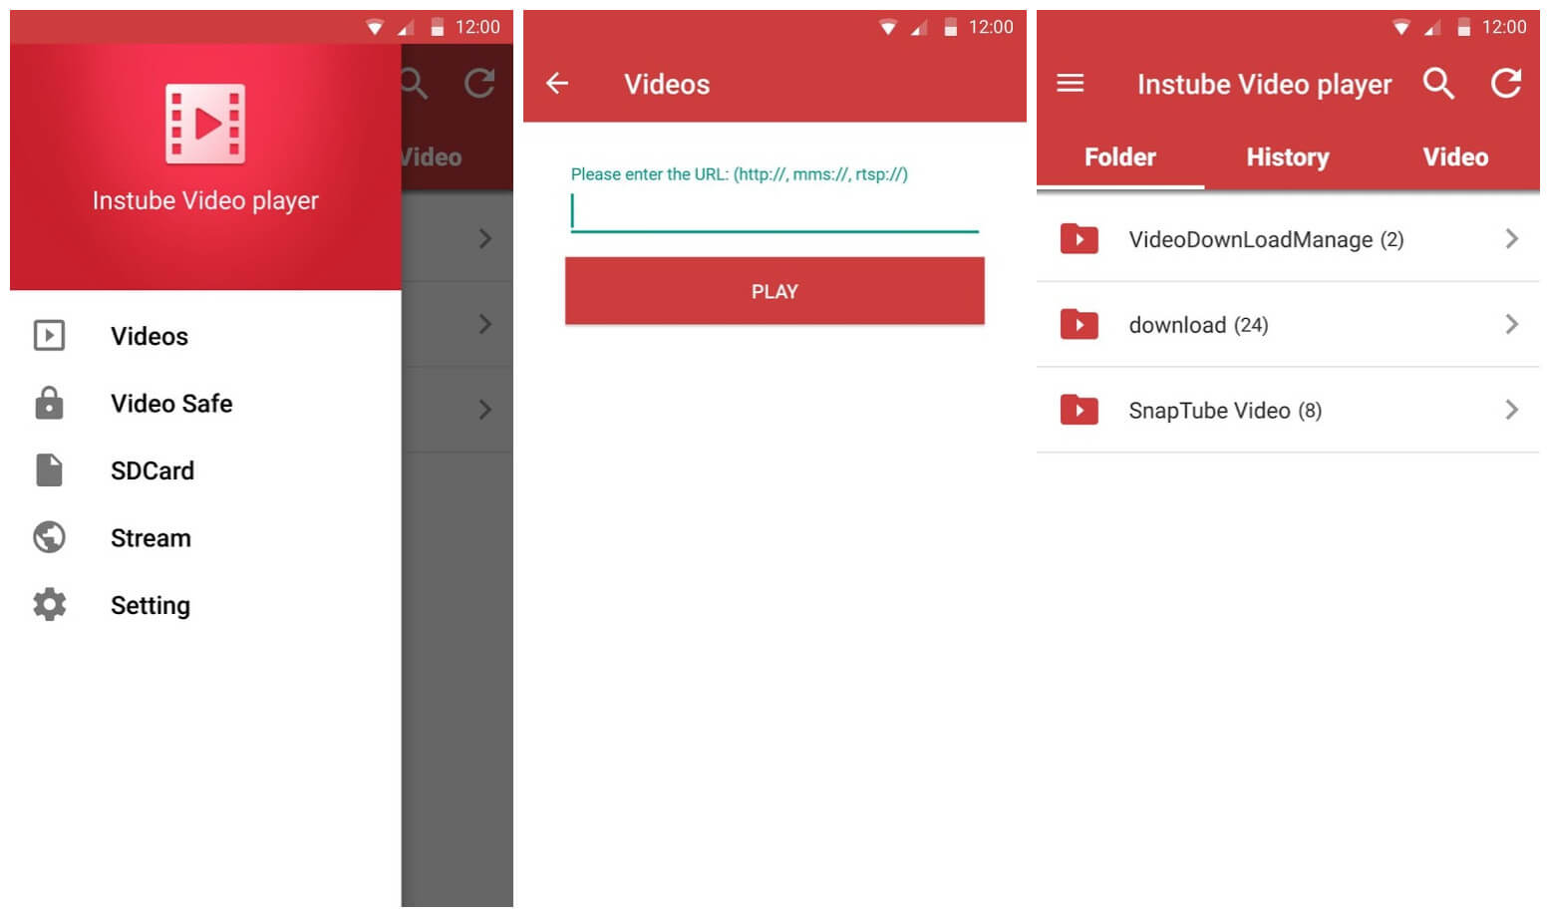Switch to the Video tab on main screen
Screen dimensions: 1550x917
[x=1455, y=156]
